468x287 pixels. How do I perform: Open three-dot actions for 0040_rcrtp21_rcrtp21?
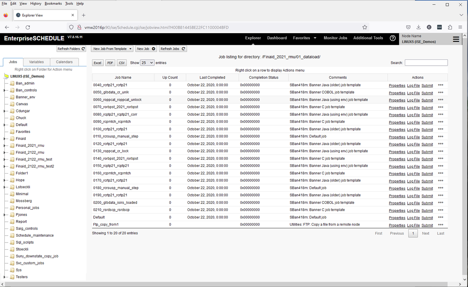440,85
